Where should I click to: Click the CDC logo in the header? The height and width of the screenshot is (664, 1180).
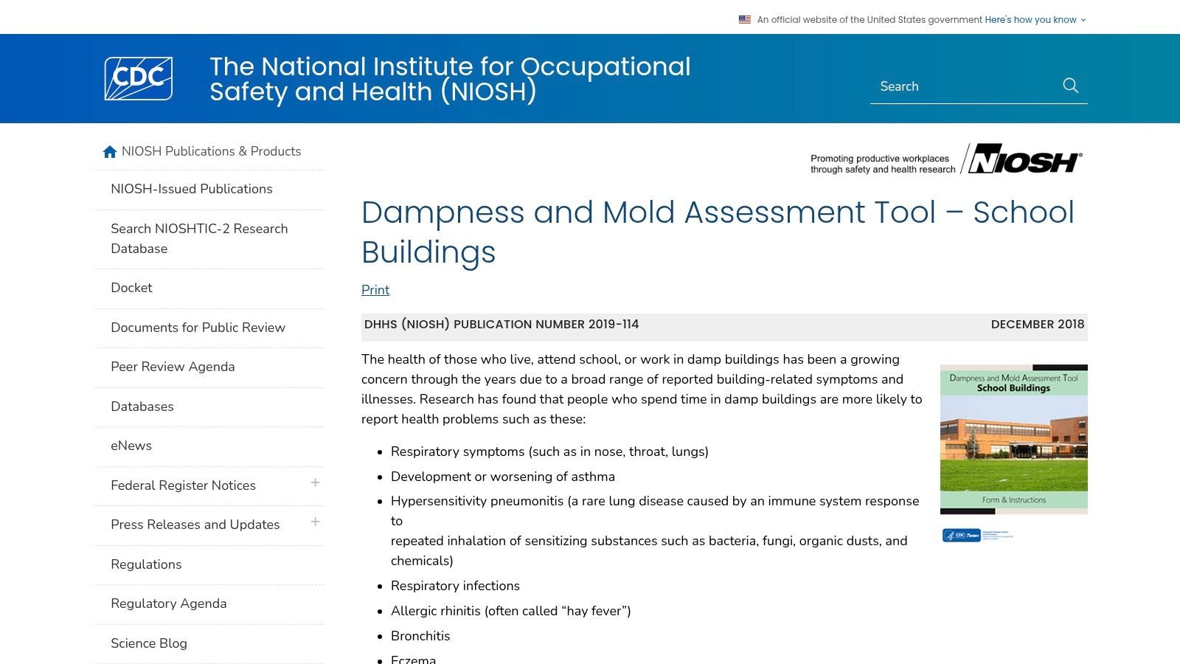coord(139,78)
